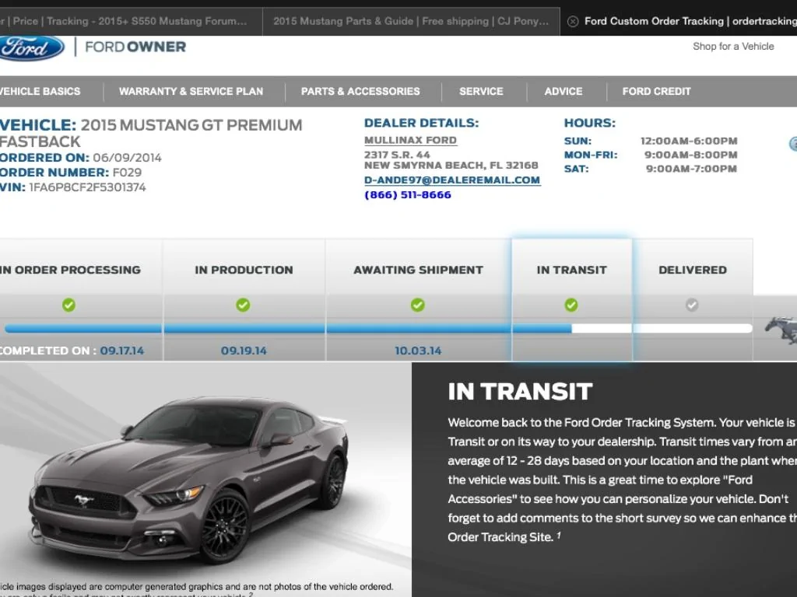Open the Advice menu

pyautogui.click(x=564, y=92)
